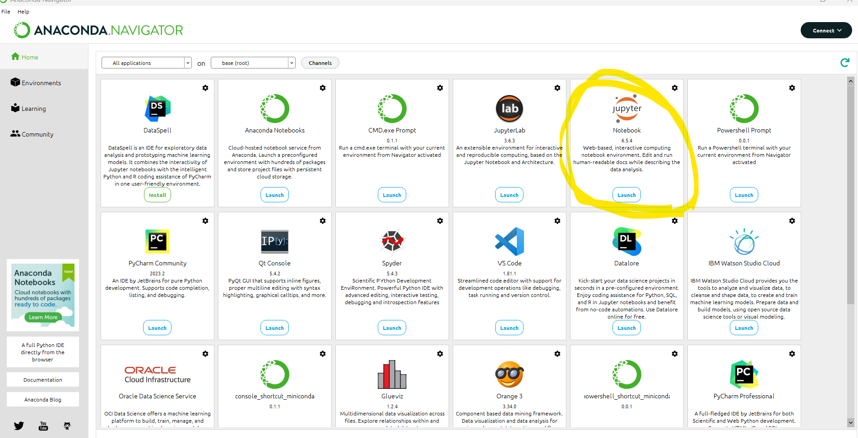
Task: Open the Help menu
Action: (x=23, y=12)
